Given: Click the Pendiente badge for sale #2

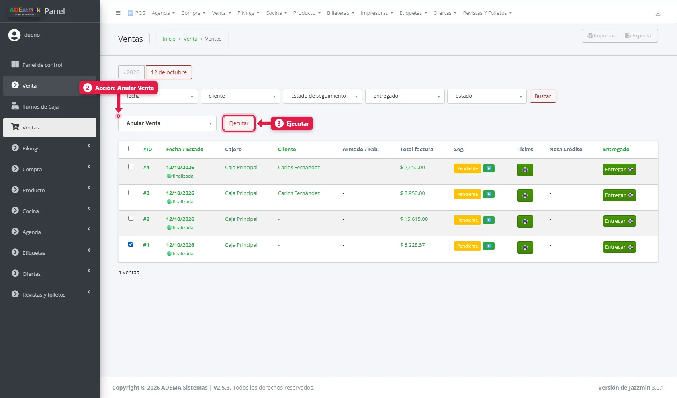Looking at the screenshot, I should pos(468,220).
